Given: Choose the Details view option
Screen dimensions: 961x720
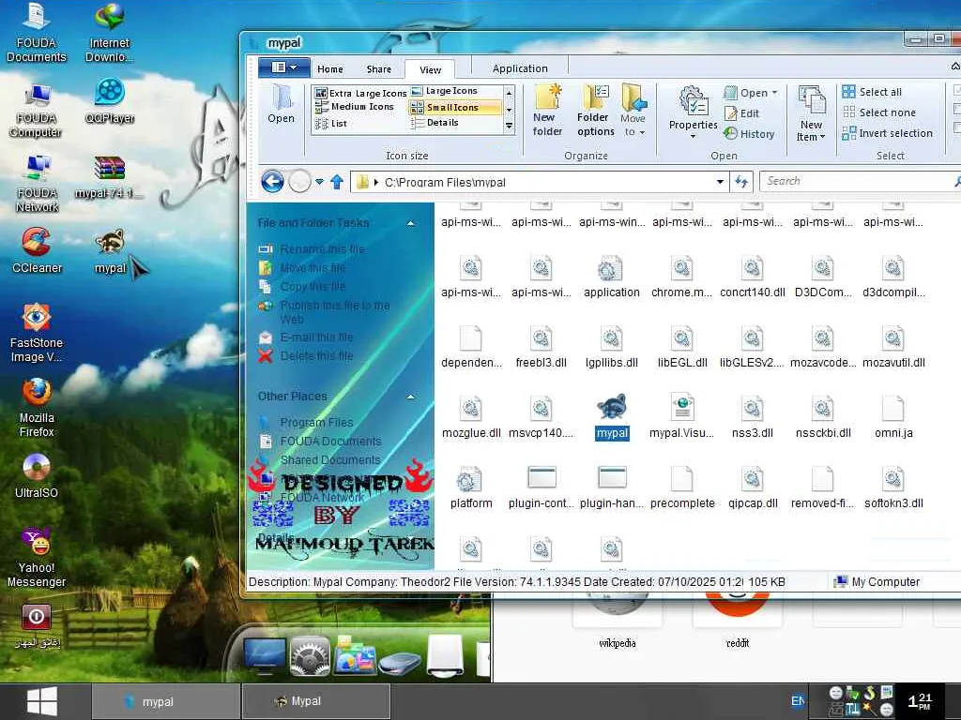Looking at the screenshot, I should click(x=443, y=123).
